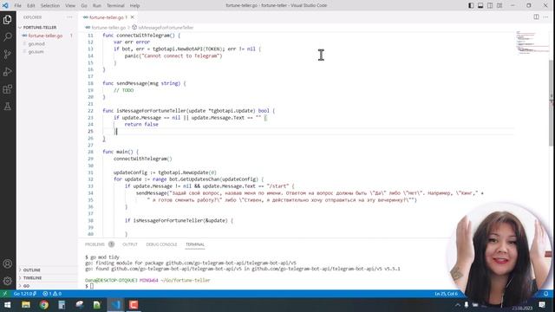Open go.mod in the Explorer tree
This screenshot has width=555, height=312.
[36, 44]
